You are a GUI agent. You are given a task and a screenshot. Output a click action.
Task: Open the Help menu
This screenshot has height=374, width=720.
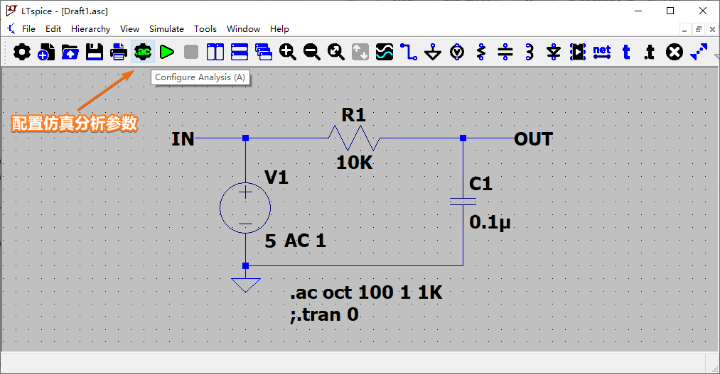279,29
